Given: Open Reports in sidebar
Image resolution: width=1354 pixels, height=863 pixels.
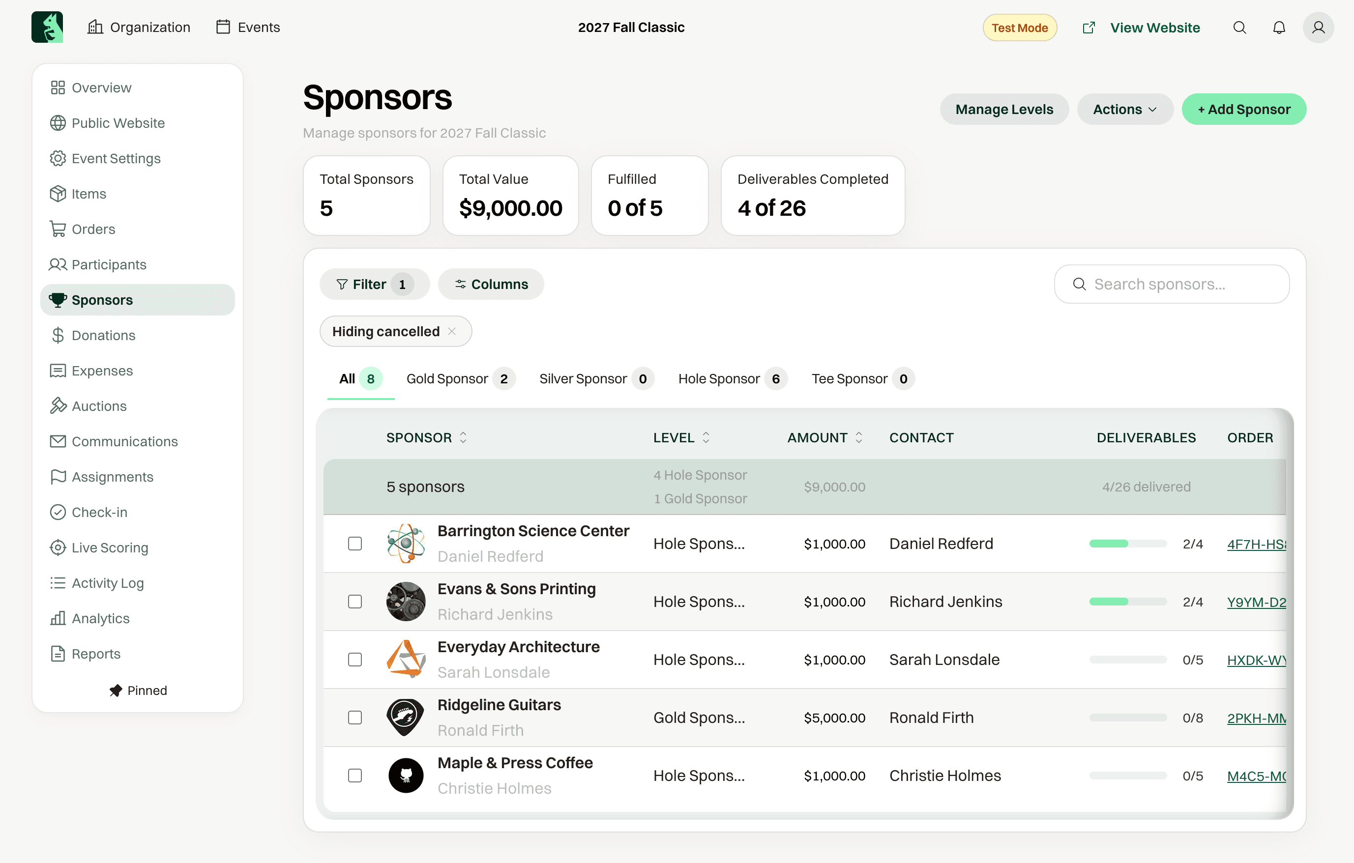Looking at the screenshot, I should coord(138,655).
